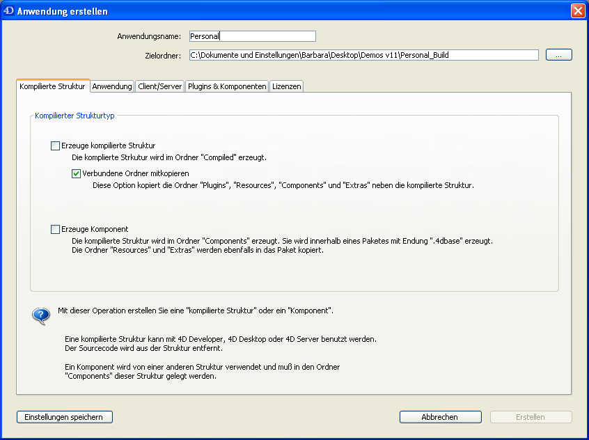Screen dimensions: 589x440
Task: Uncheck Verbundene Ordner mitkopieren option
Action: click(x=77, y=173)
